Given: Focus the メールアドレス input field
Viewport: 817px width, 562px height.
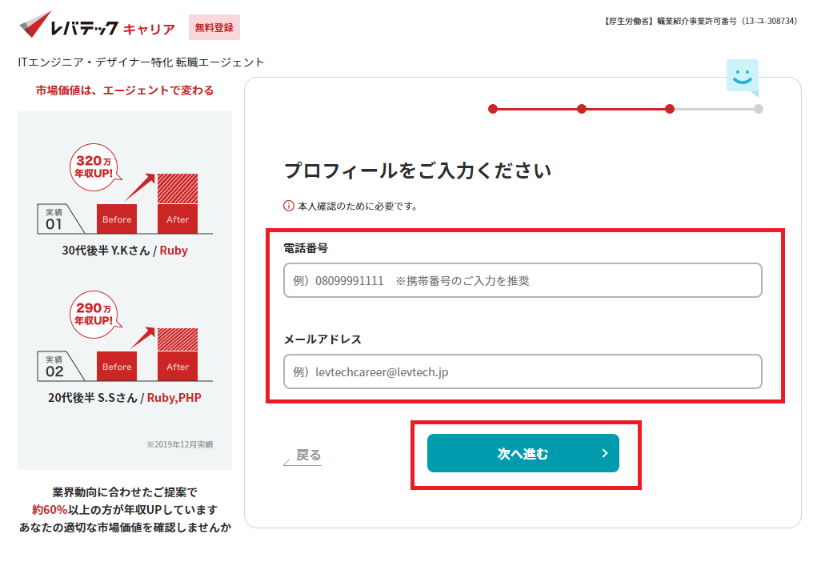Looking at the screenshot, I should pos(523,371).
